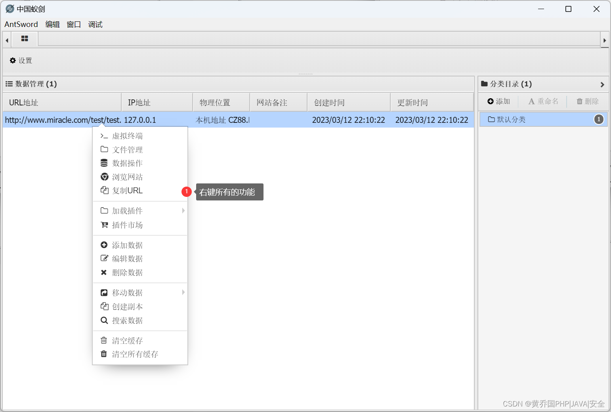
Task: Select the 默认分类 category row
Action: pos(543,119)
